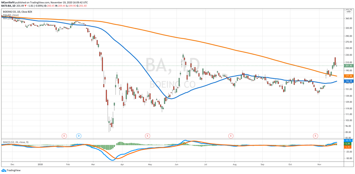The height and width of the screenshot is (174, 355).
Task: Click the -25.00 MACD axis label
Action: point(349,152)
